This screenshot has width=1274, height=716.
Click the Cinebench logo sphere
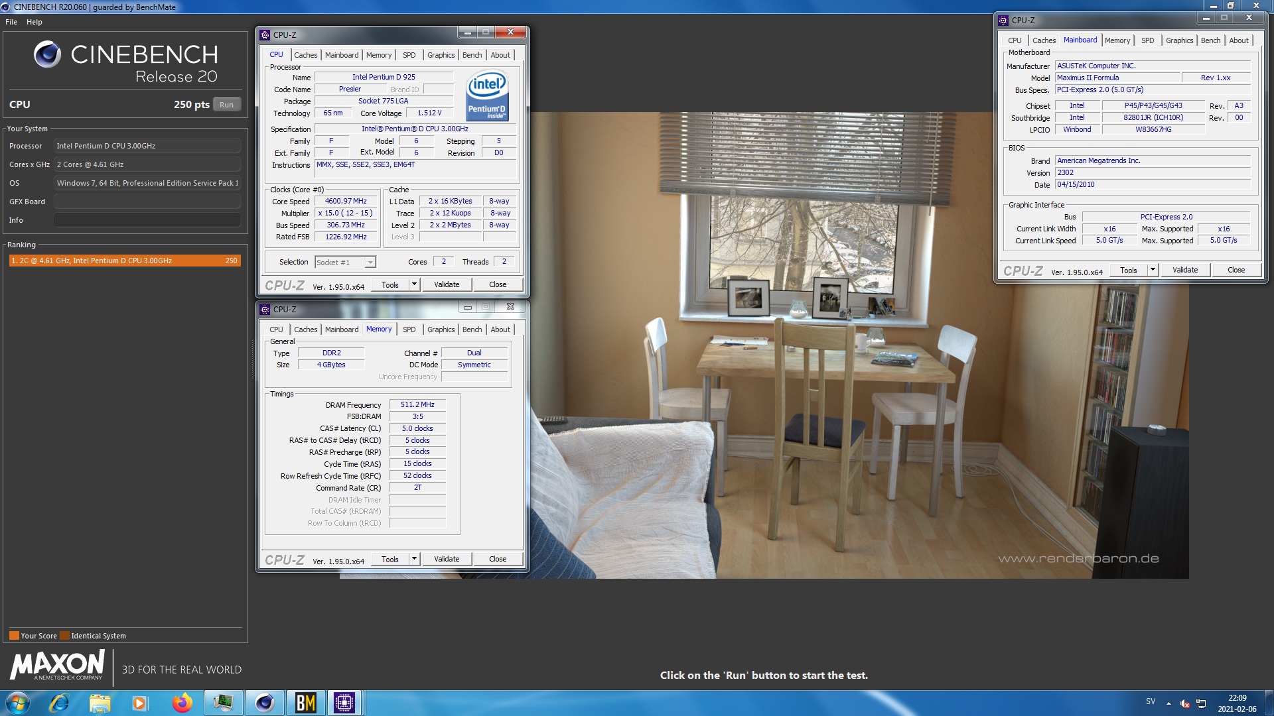pos(48,54)
